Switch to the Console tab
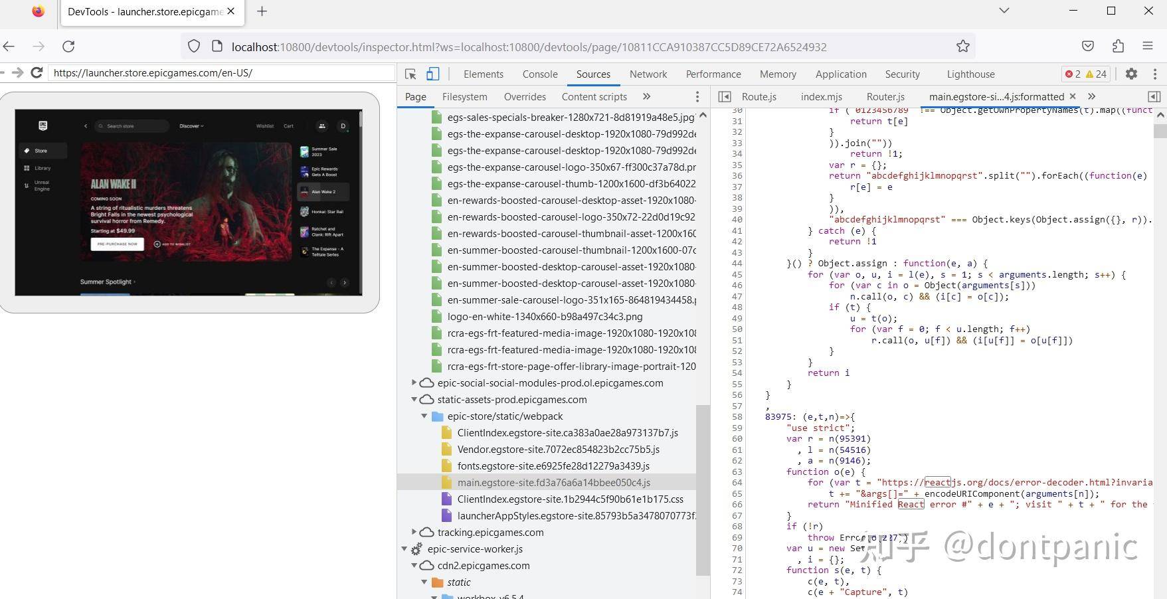This screenshot has height=599, width=1167. (540, 74)
